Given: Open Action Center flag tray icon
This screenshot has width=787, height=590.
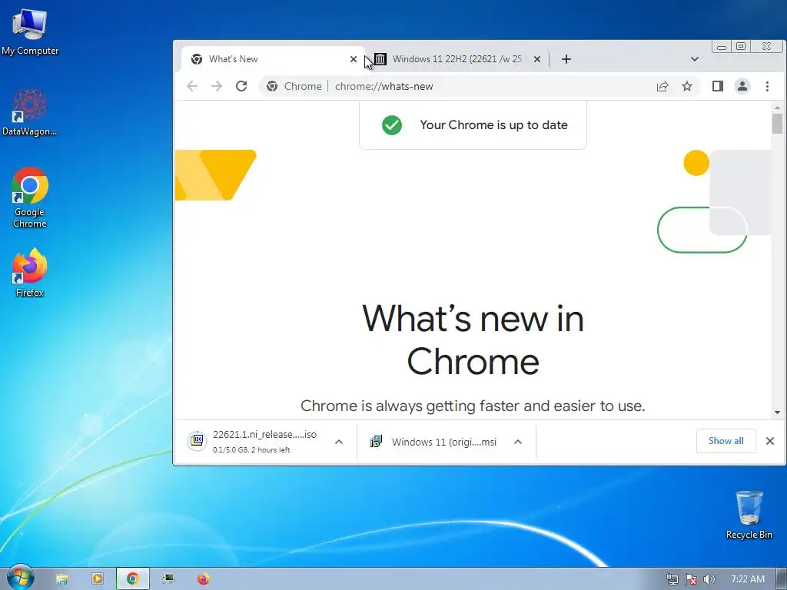Looking at the screenshot, I should pos(691,579).
